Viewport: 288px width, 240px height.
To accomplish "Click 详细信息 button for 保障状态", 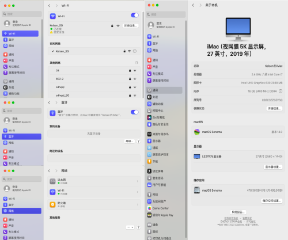I will click(x=274, y=109).
